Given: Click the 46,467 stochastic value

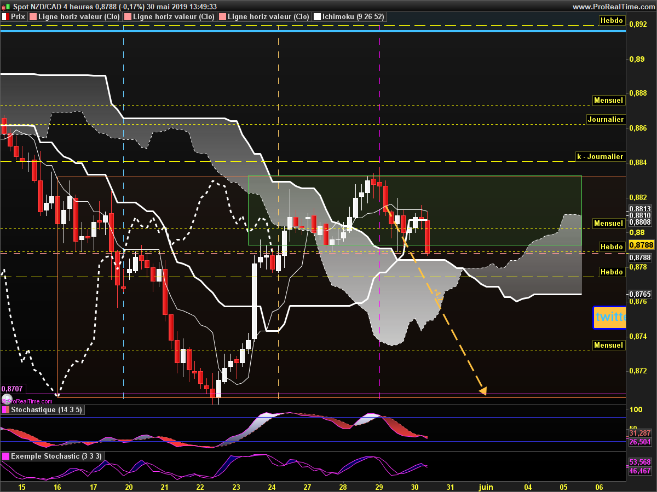Looking at the screenshot, I should pyautogui.click(x=639, y=470).
